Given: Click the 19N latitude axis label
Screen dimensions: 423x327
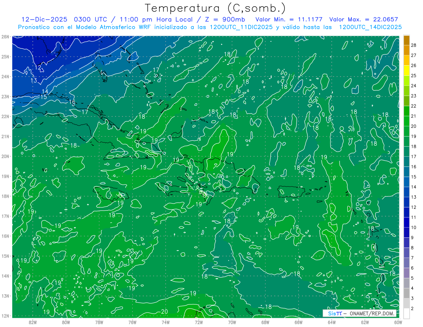Looking at the screenshot, I should (x=5, y=176).
